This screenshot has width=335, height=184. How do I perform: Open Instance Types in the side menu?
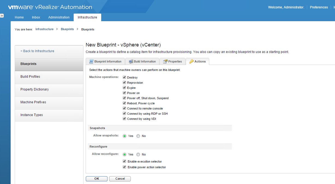[x=49, y=115]
